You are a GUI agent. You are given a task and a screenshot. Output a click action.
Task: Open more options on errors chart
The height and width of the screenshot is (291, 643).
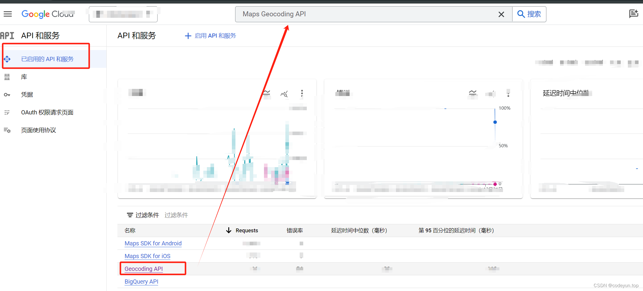[508, 93]
